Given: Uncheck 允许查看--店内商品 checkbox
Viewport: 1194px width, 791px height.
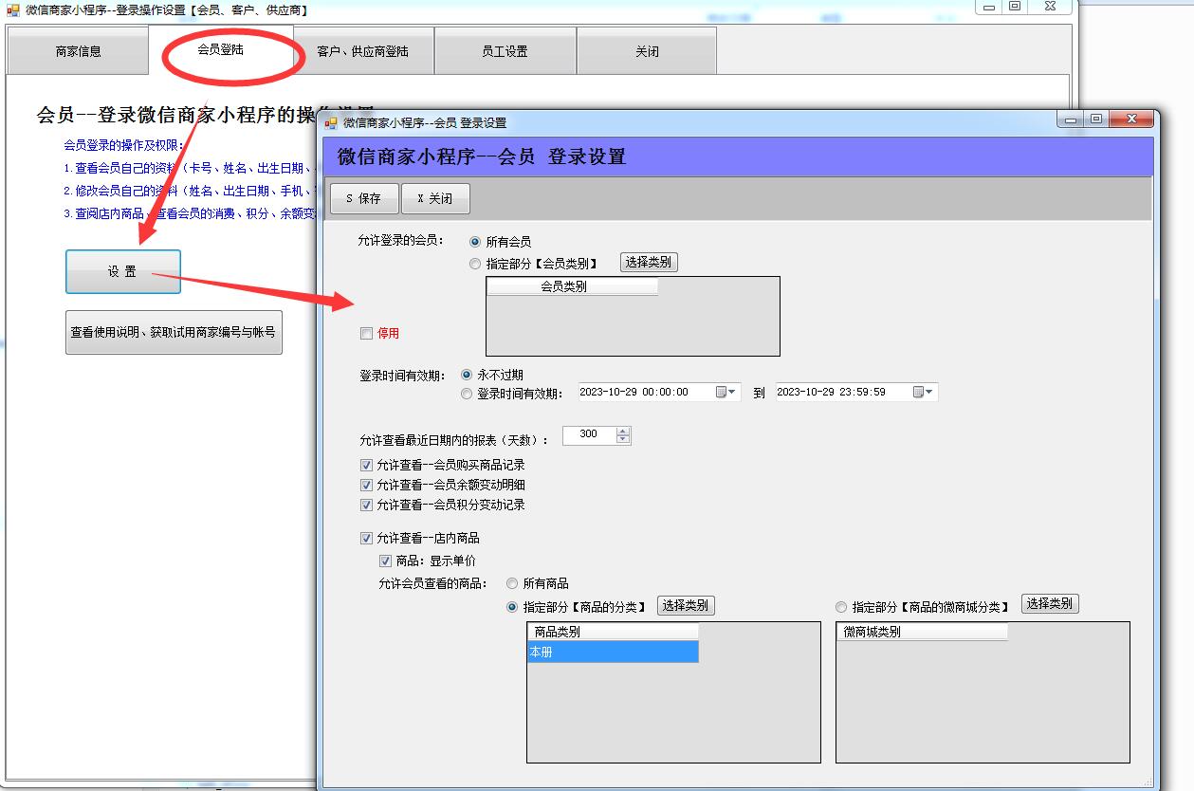Looking at the screenshot, I should tap(366, 538).
